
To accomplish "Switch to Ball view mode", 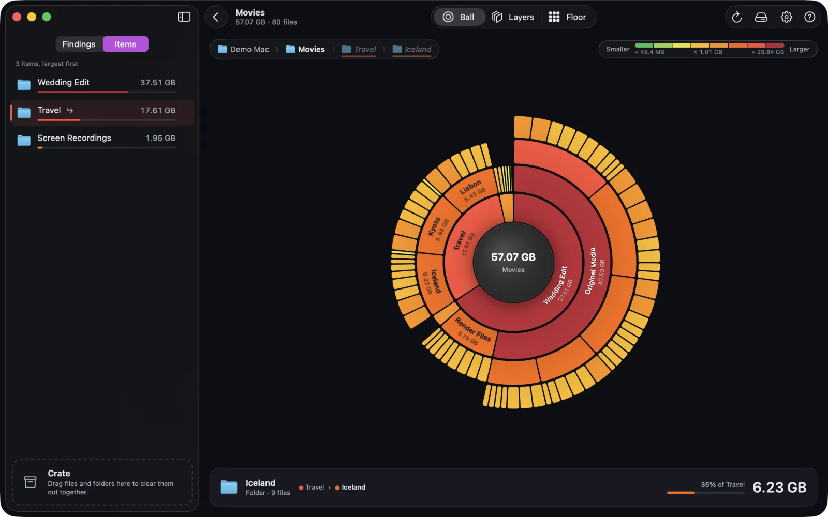I will pos(459,17).
